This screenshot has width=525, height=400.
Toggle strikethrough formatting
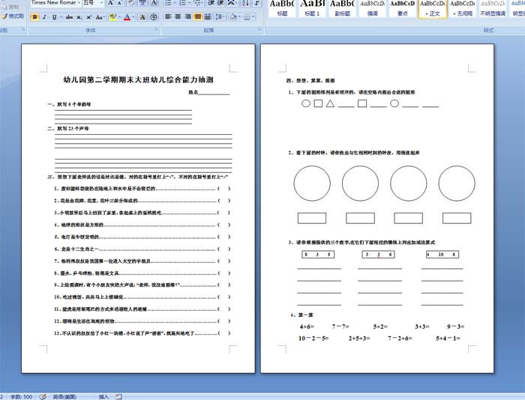(x=69, y=17)
